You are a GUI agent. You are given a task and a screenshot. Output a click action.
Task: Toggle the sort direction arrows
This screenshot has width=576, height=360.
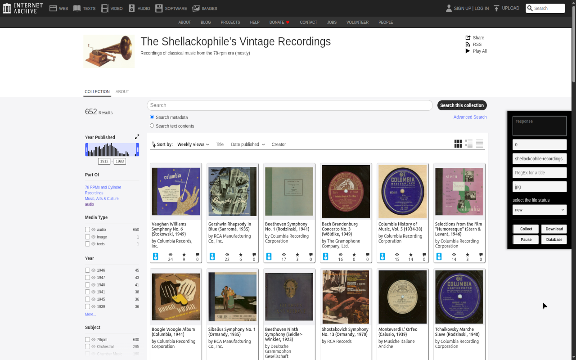point(153,144)
